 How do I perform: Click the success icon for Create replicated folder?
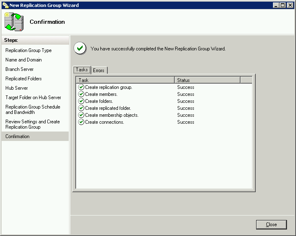(81, 108)
